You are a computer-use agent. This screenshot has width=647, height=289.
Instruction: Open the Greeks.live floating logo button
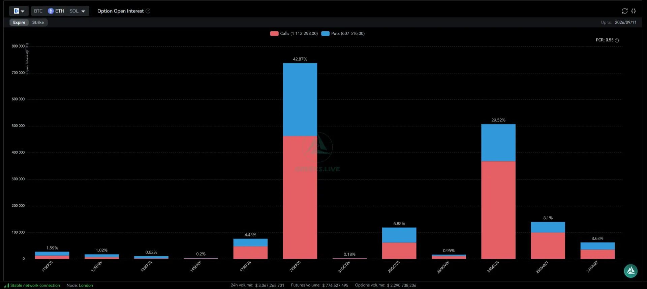coord(630,271)
